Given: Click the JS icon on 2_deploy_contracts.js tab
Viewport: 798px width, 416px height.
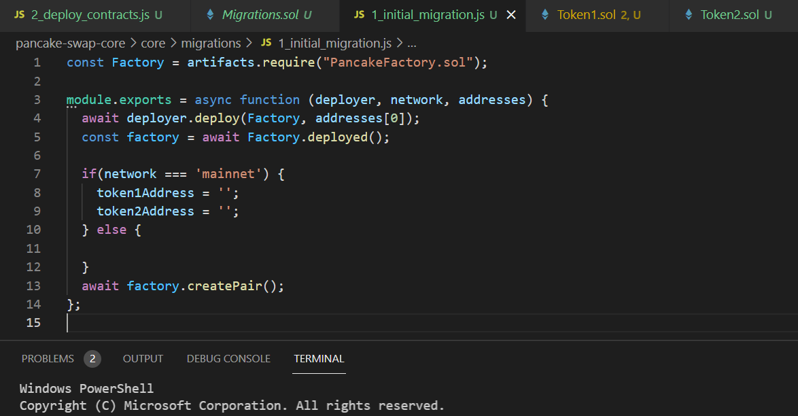Looking at the screenshot, I should pyautogui.click(x=19, y=15).
